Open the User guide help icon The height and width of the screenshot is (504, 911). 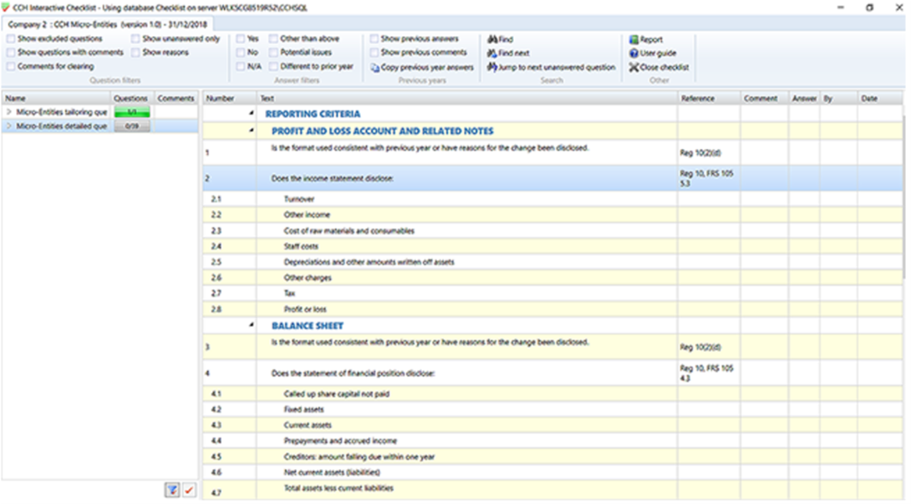[634, 53]
